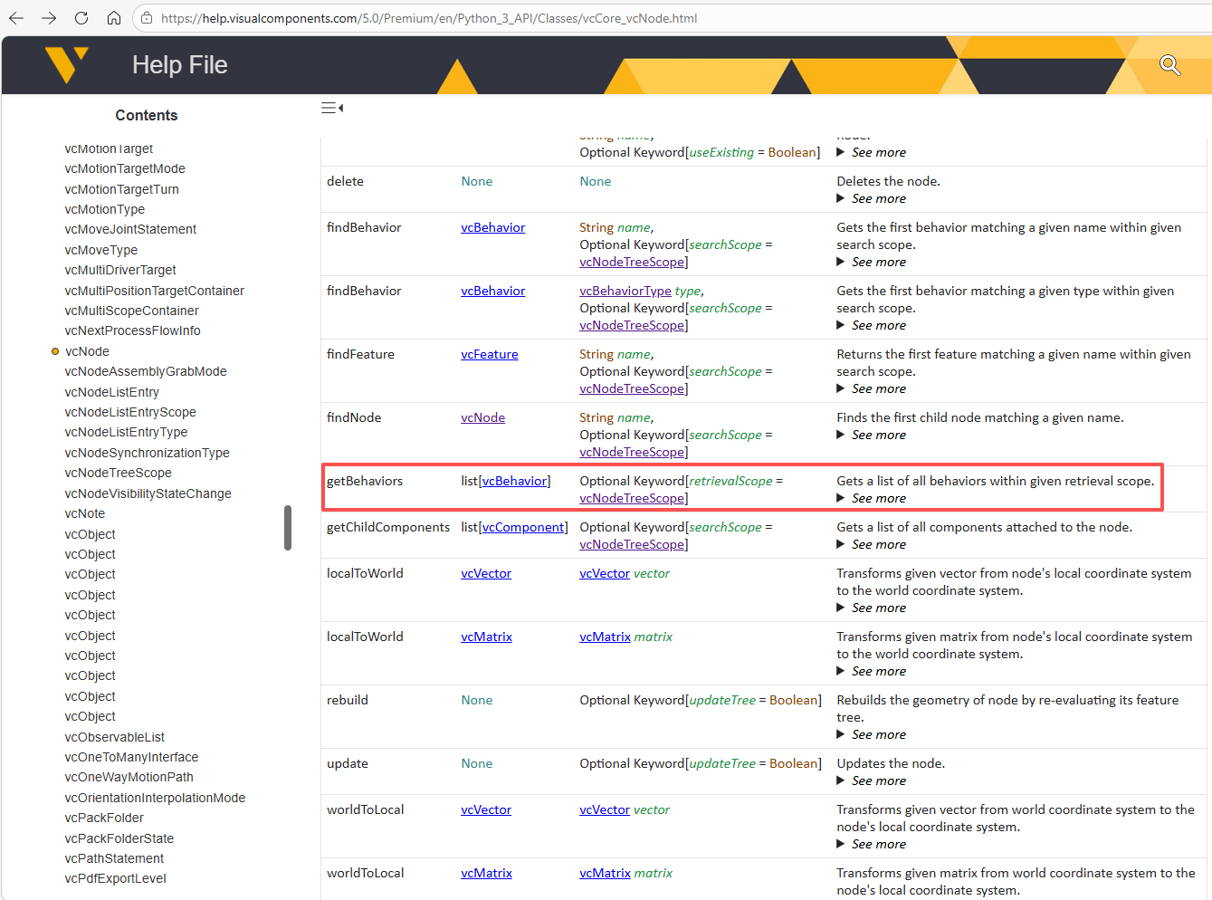Click the Contents sidebar scrollbar thumb
1212x900 pixels.
point(288,527)
